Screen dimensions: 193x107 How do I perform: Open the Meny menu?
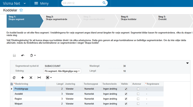point(42,3)
